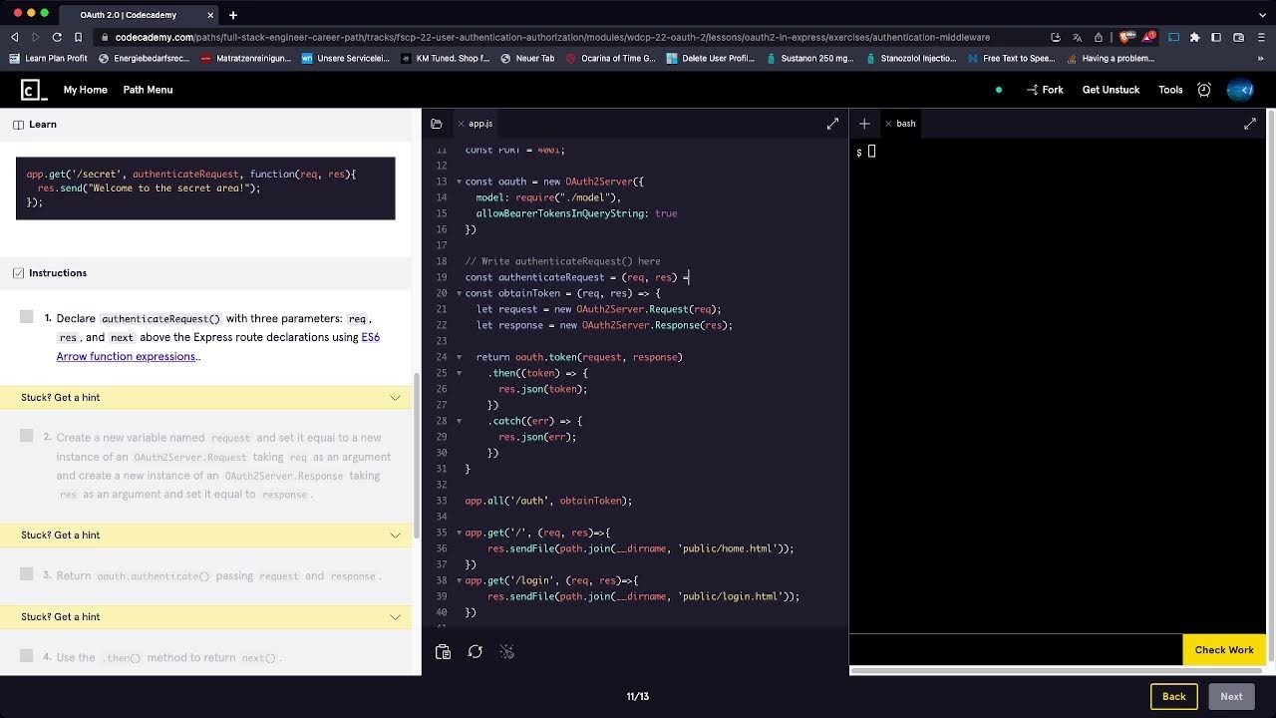Expand the terminal panel to fullscreen

(x=1250, y=124)
